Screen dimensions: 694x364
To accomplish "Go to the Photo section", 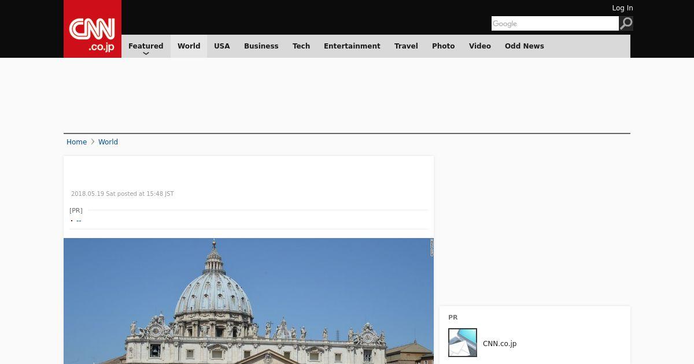I will [444, 46].
